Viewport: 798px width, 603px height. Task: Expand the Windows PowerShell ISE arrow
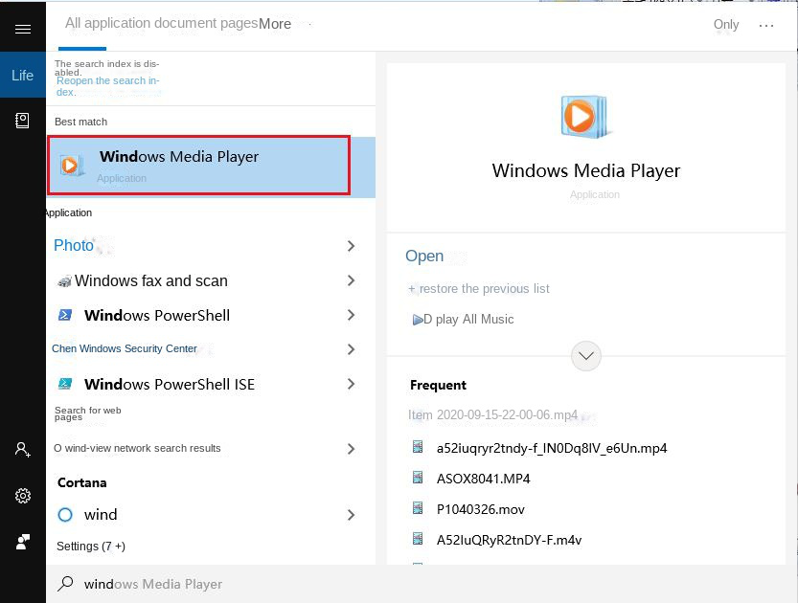[351, 384]
